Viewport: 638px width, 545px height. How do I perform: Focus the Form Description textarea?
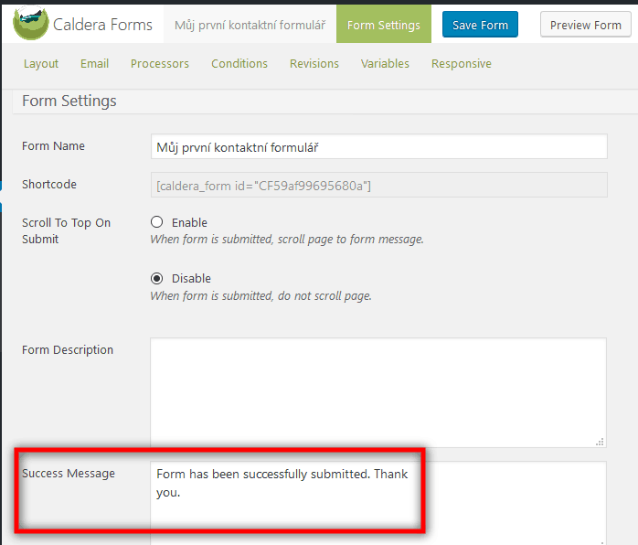378,392
